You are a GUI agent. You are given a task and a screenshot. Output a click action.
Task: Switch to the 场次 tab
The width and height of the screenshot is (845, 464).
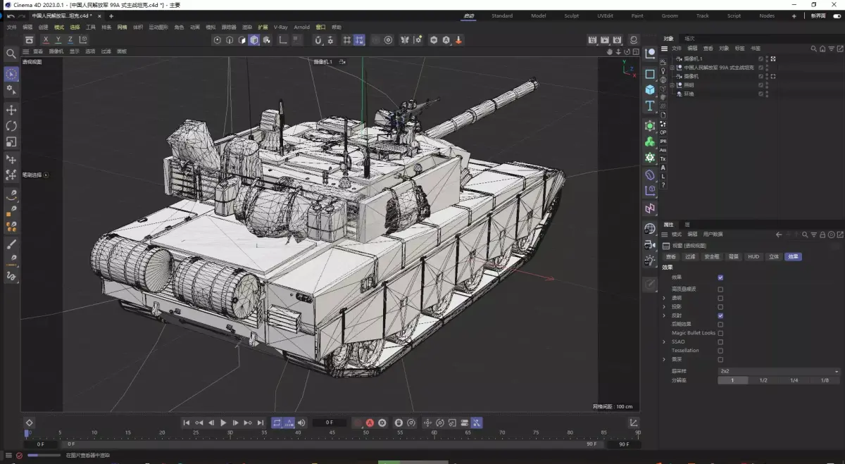[689, 39]
